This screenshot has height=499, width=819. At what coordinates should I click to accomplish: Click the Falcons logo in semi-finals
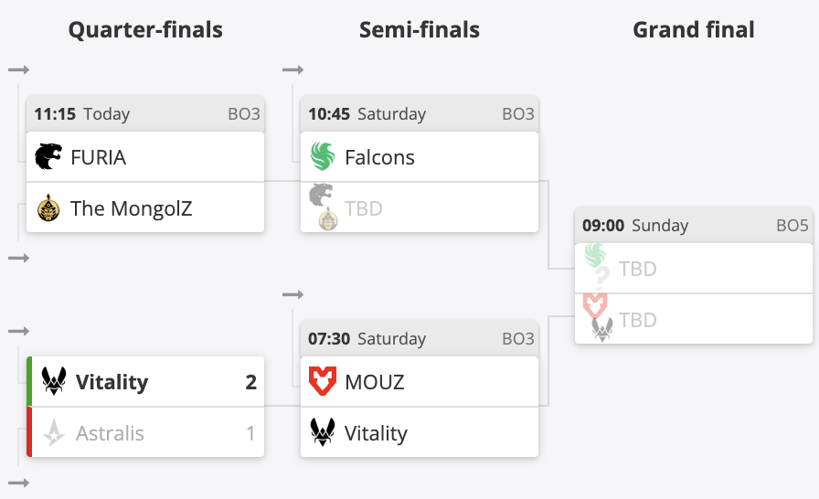tap(323, 157)
